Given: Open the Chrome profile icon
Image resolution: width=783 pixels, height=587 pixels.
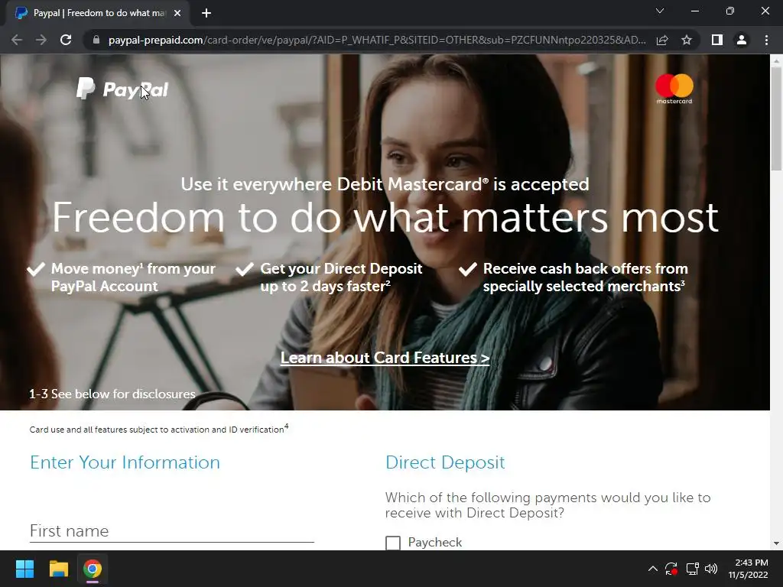Looking at the screenshot, I should (742, 40).
